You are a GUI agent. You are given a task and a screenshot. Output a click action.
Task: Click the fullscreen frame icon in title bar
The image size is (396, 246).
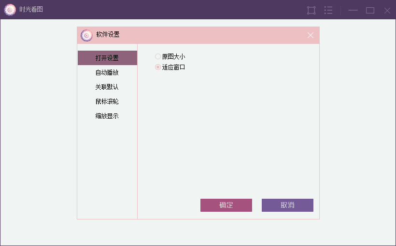311,10
